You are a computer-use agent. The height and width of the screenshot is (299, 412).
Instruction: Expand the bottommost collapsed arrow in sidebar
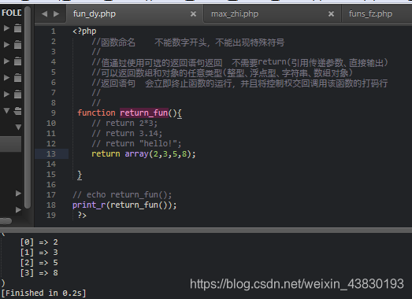click(18, 210)
